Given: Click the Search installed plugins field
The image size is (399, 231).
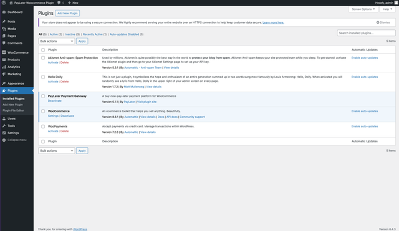Looking at the screenshot, I should click(x=366, y=33).
